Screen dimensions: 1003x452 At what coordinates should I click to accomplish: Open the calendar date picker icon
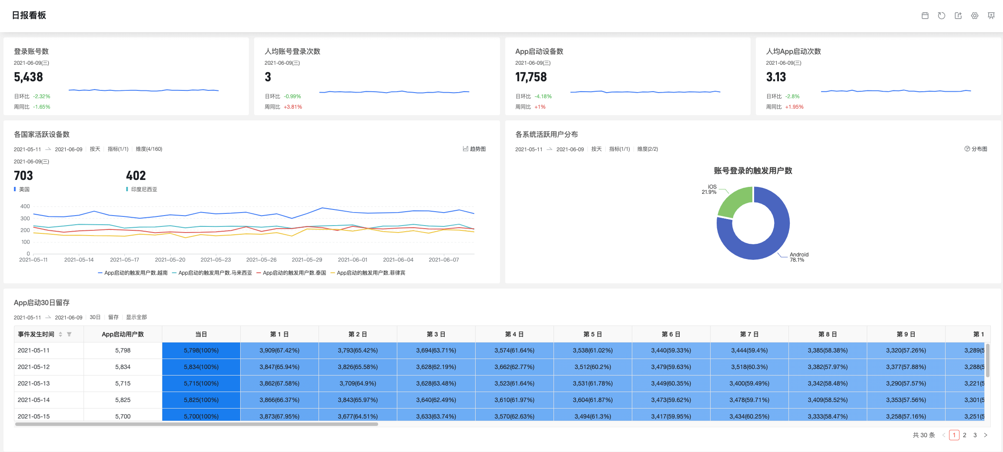click(x=925, y=16)
